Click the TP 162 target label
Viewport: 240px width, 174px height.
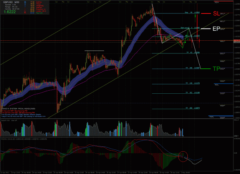[193, 93]
